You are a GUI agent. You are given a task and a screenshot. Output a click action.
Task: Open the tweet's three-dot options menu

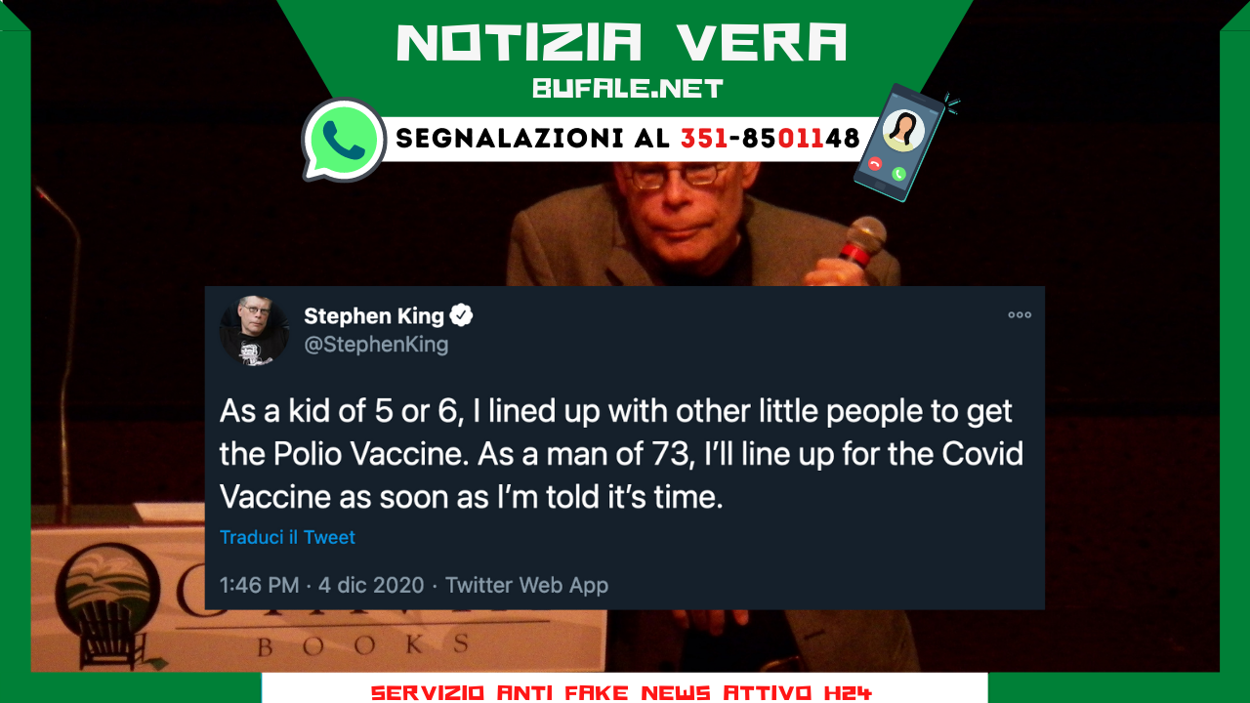[x=1020, y=314]
